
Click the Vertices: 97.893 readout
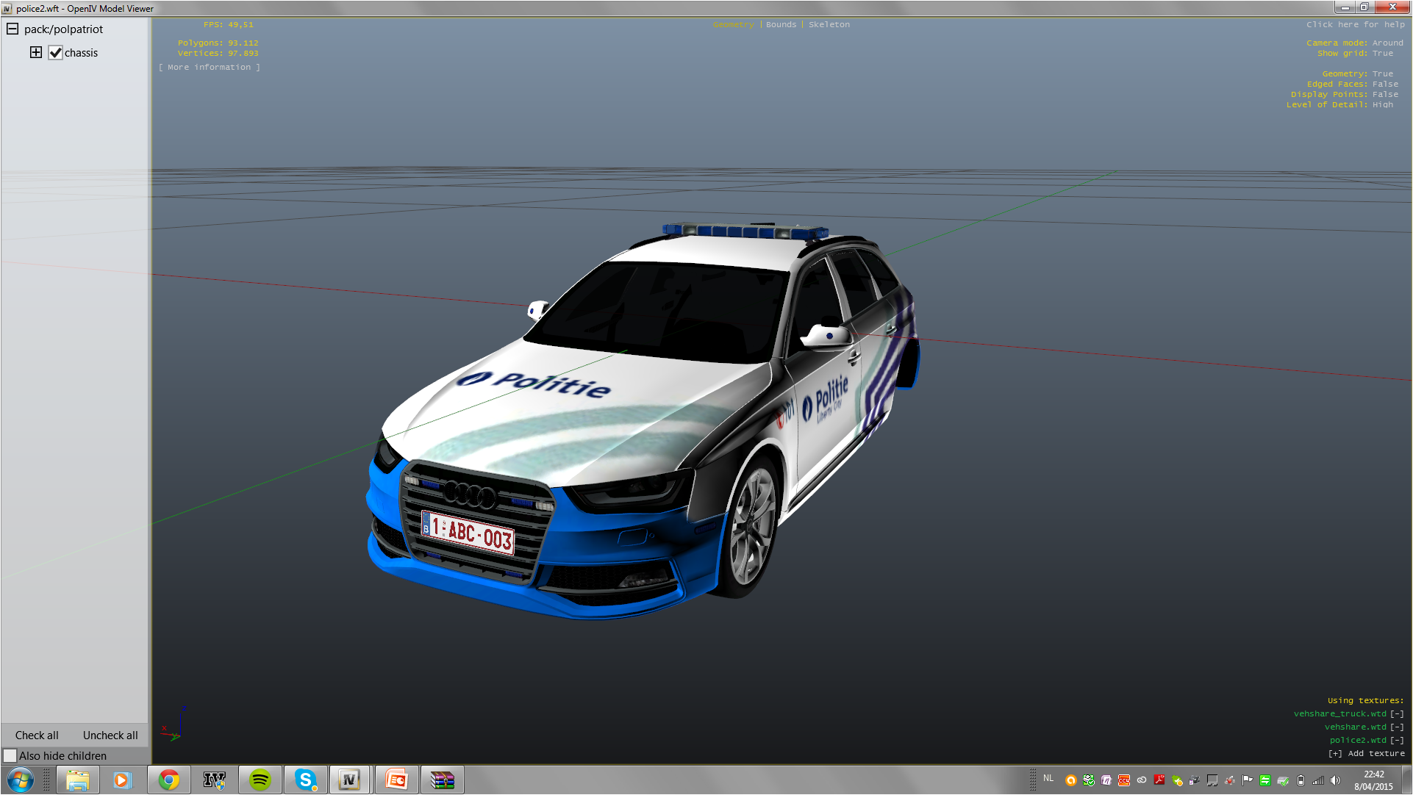[218, 54]
